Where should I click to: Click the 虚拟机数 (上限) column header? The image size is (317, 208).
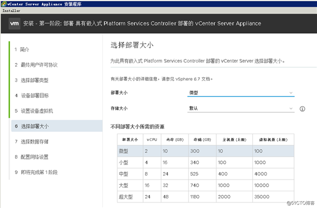point(273,139)
